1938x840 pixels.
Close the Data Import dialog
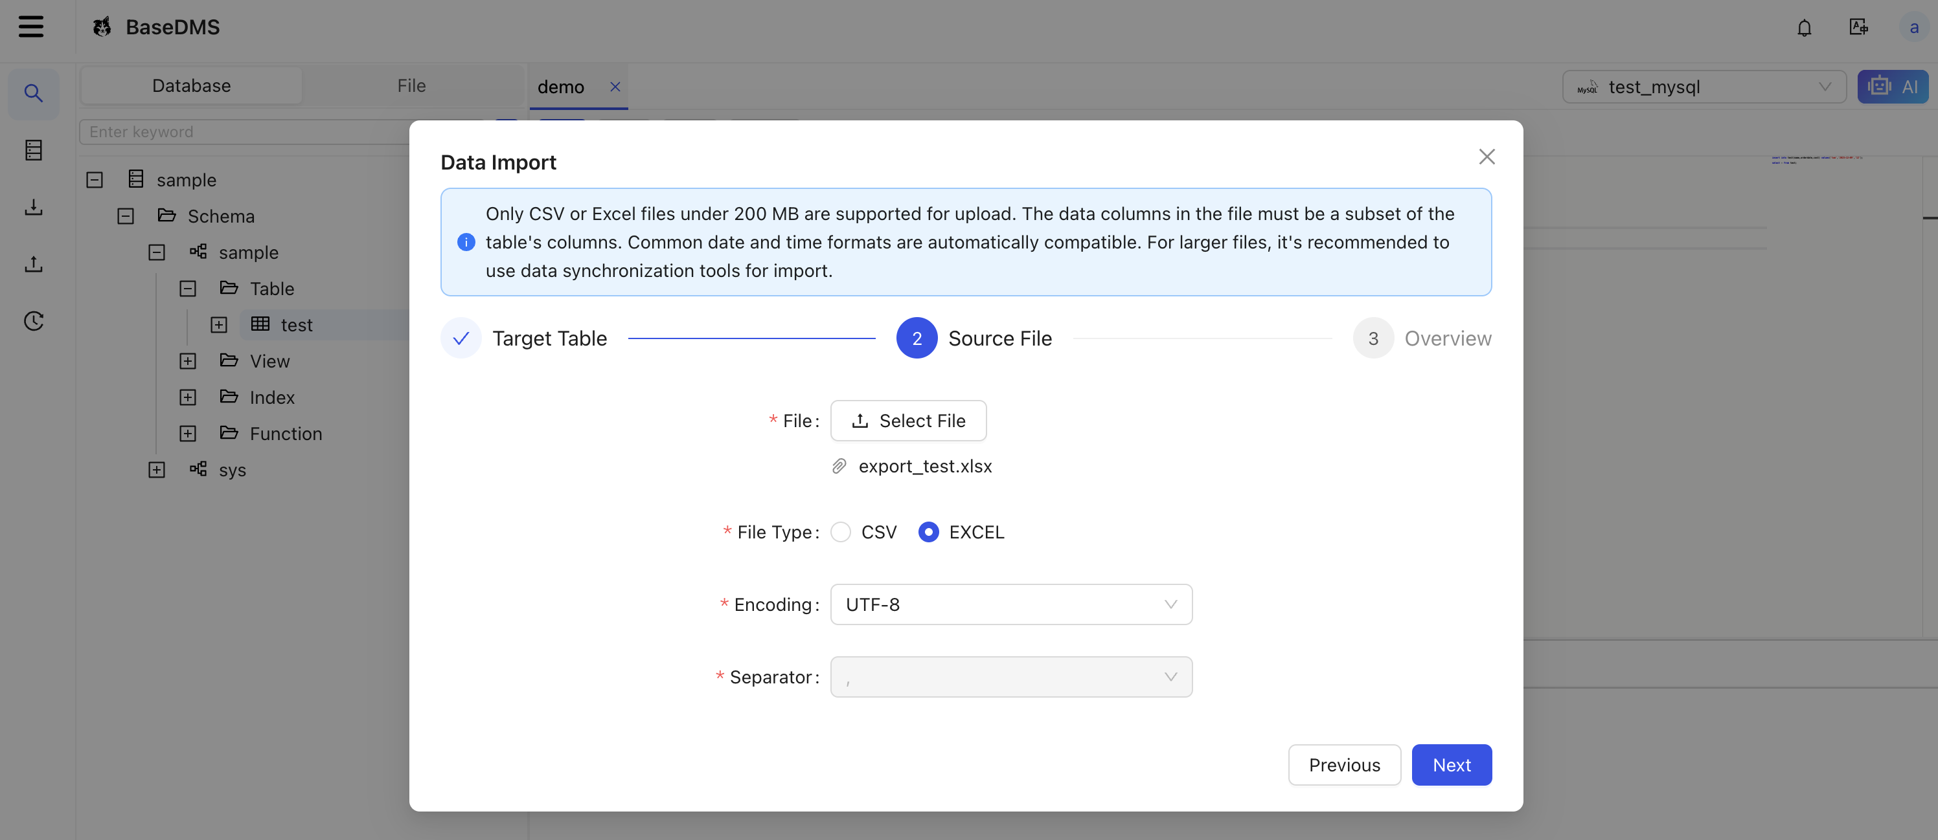[x=1486, y=156]
